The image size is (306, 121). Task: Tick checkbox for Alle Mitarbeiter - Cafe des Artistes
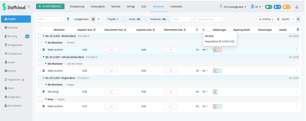[40, 64]
